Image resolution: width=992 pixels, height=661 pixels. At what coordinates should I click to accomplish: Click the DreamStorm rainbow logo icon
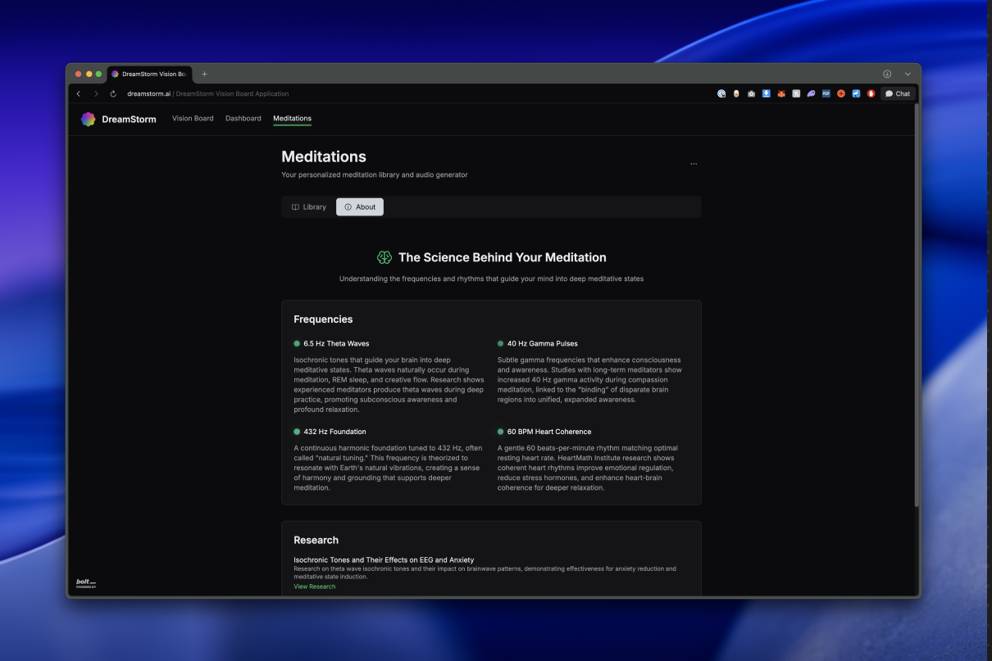[88, 119]
